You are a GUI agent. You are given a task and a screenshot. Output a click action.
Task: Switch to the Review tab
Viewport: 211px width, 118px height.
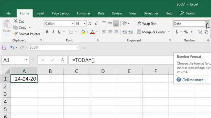(x=117, y=13)
